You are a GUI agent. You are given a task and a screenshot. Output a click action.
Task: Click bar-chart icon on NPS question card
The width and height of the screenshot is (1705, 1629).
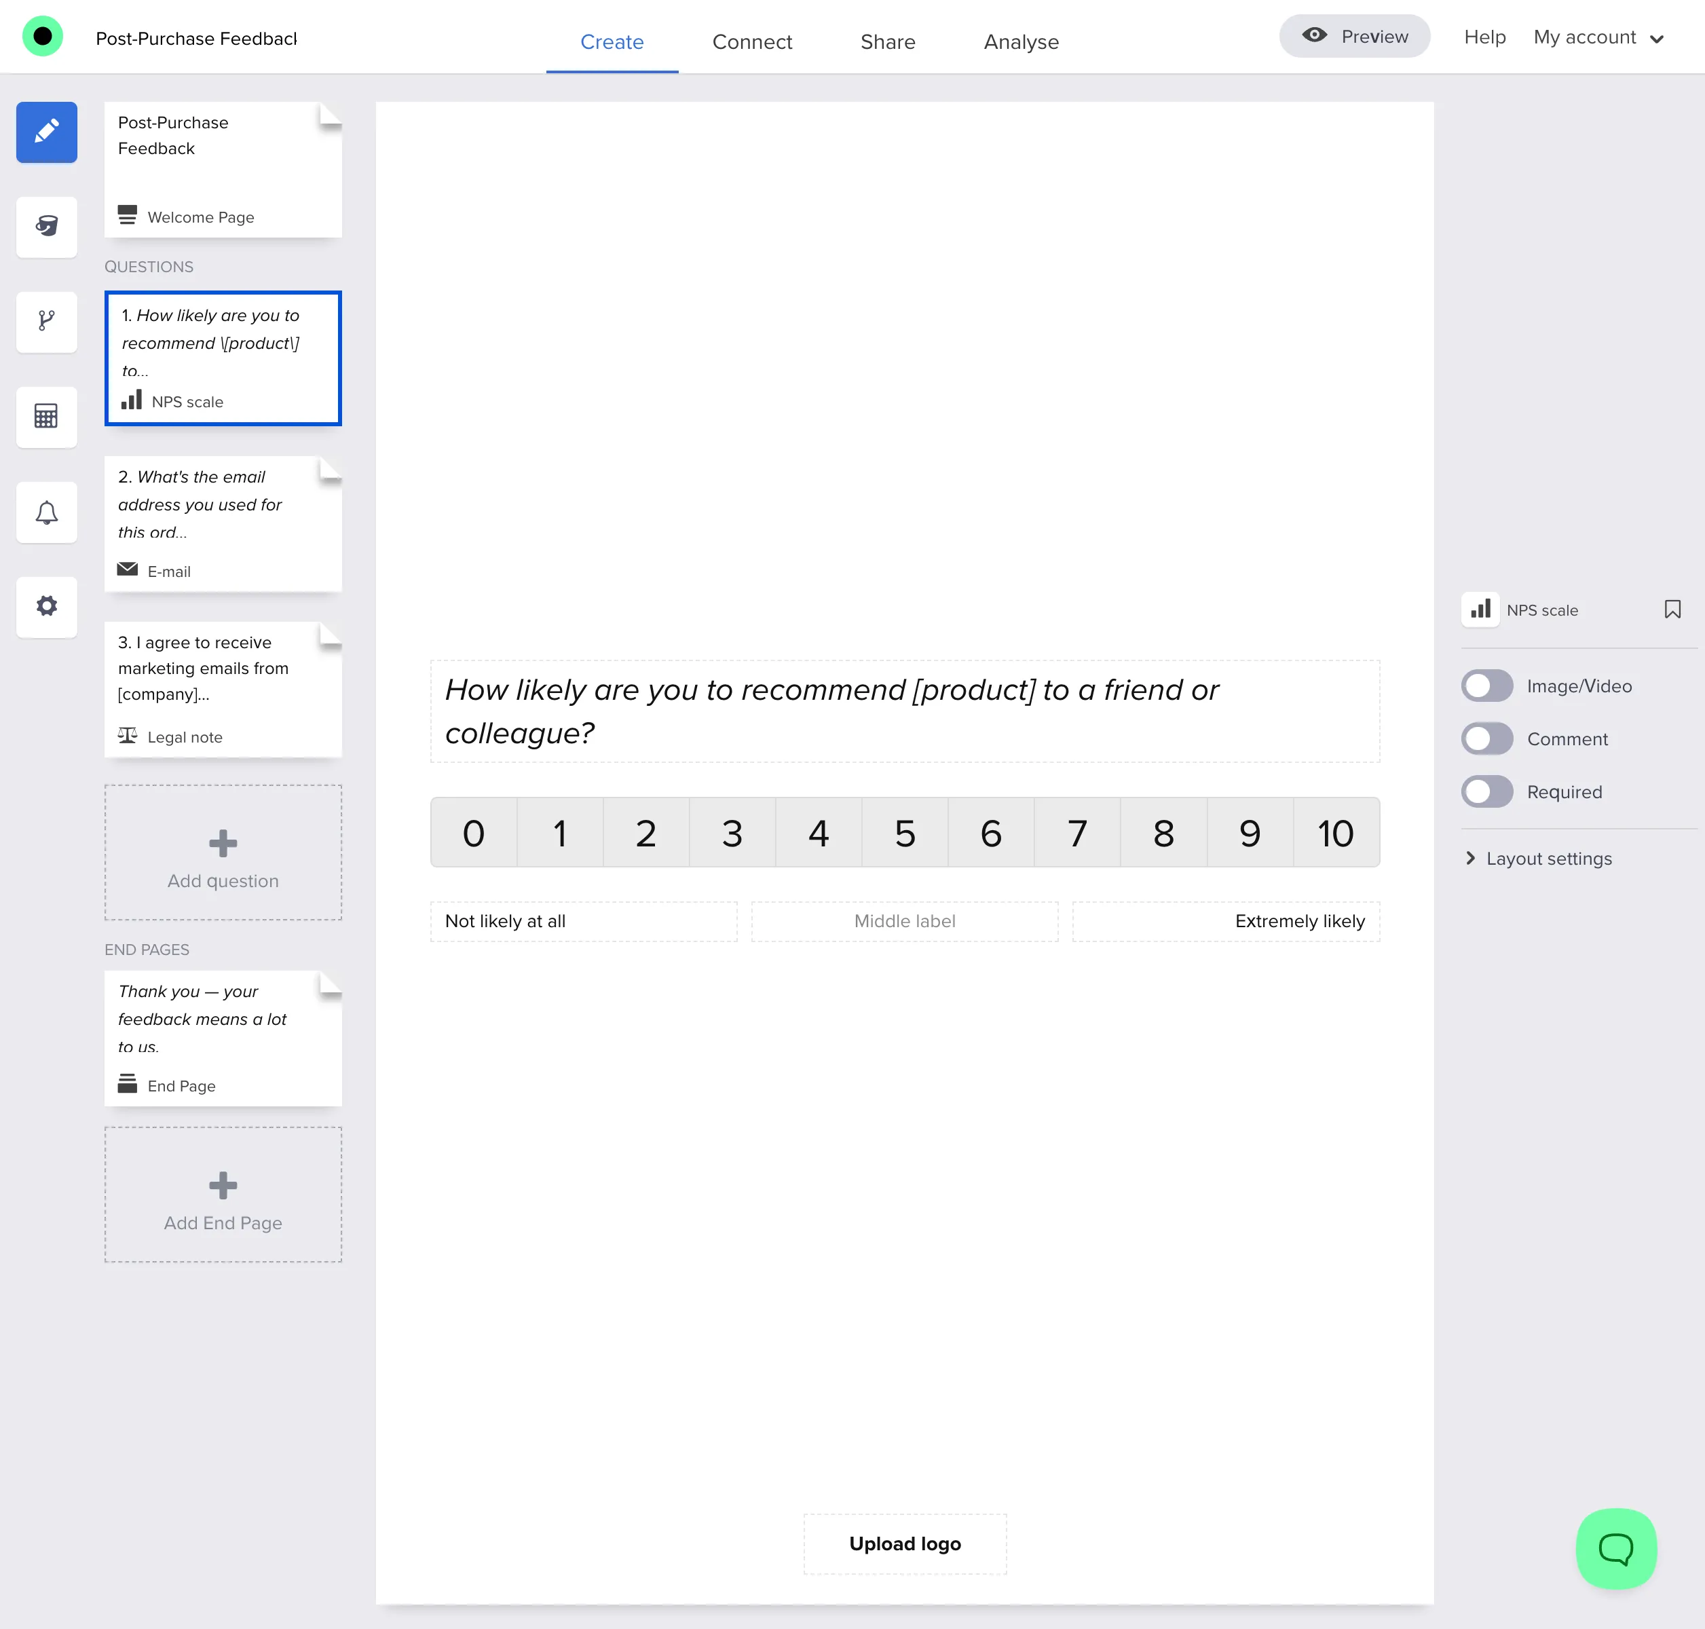(x=131, y=399)
